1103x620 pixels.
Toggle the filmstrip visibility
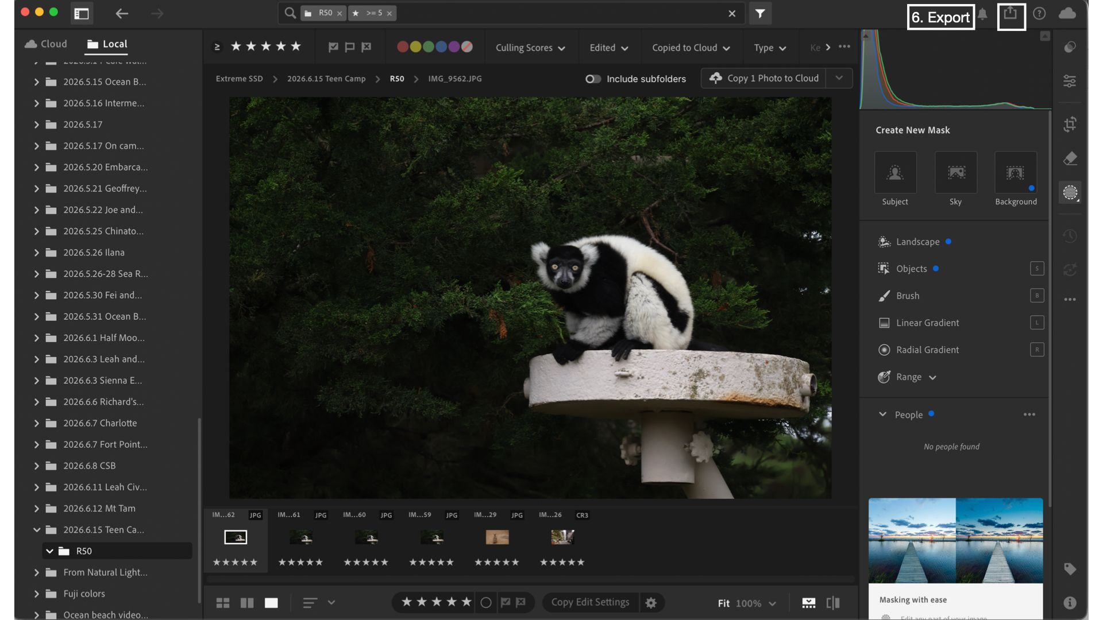coord(809,603)
